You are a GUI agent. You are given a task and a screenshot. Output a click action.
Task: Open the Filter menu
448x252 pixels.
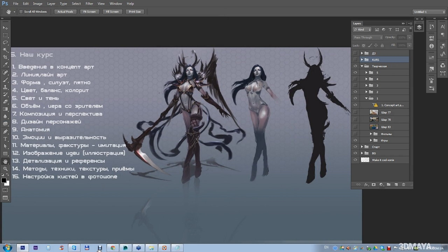pyautogui.click(x=89, y=3)
